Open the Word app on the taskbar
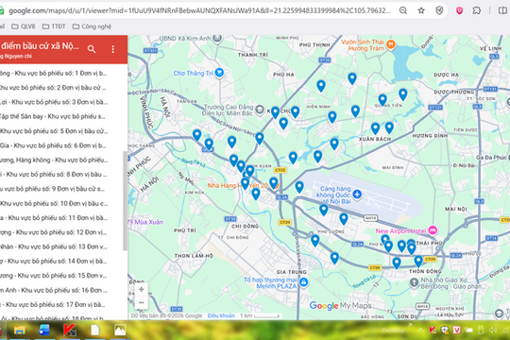Viewport: 510px width, 340px height. 43,331
